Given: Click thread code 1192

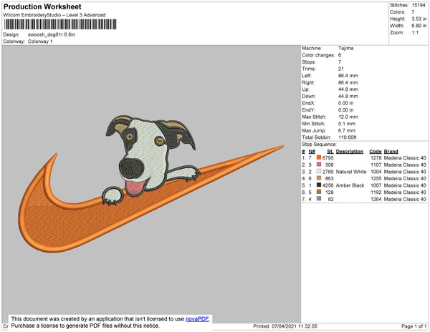Looking at the screenshot, I should click(376, 192).
